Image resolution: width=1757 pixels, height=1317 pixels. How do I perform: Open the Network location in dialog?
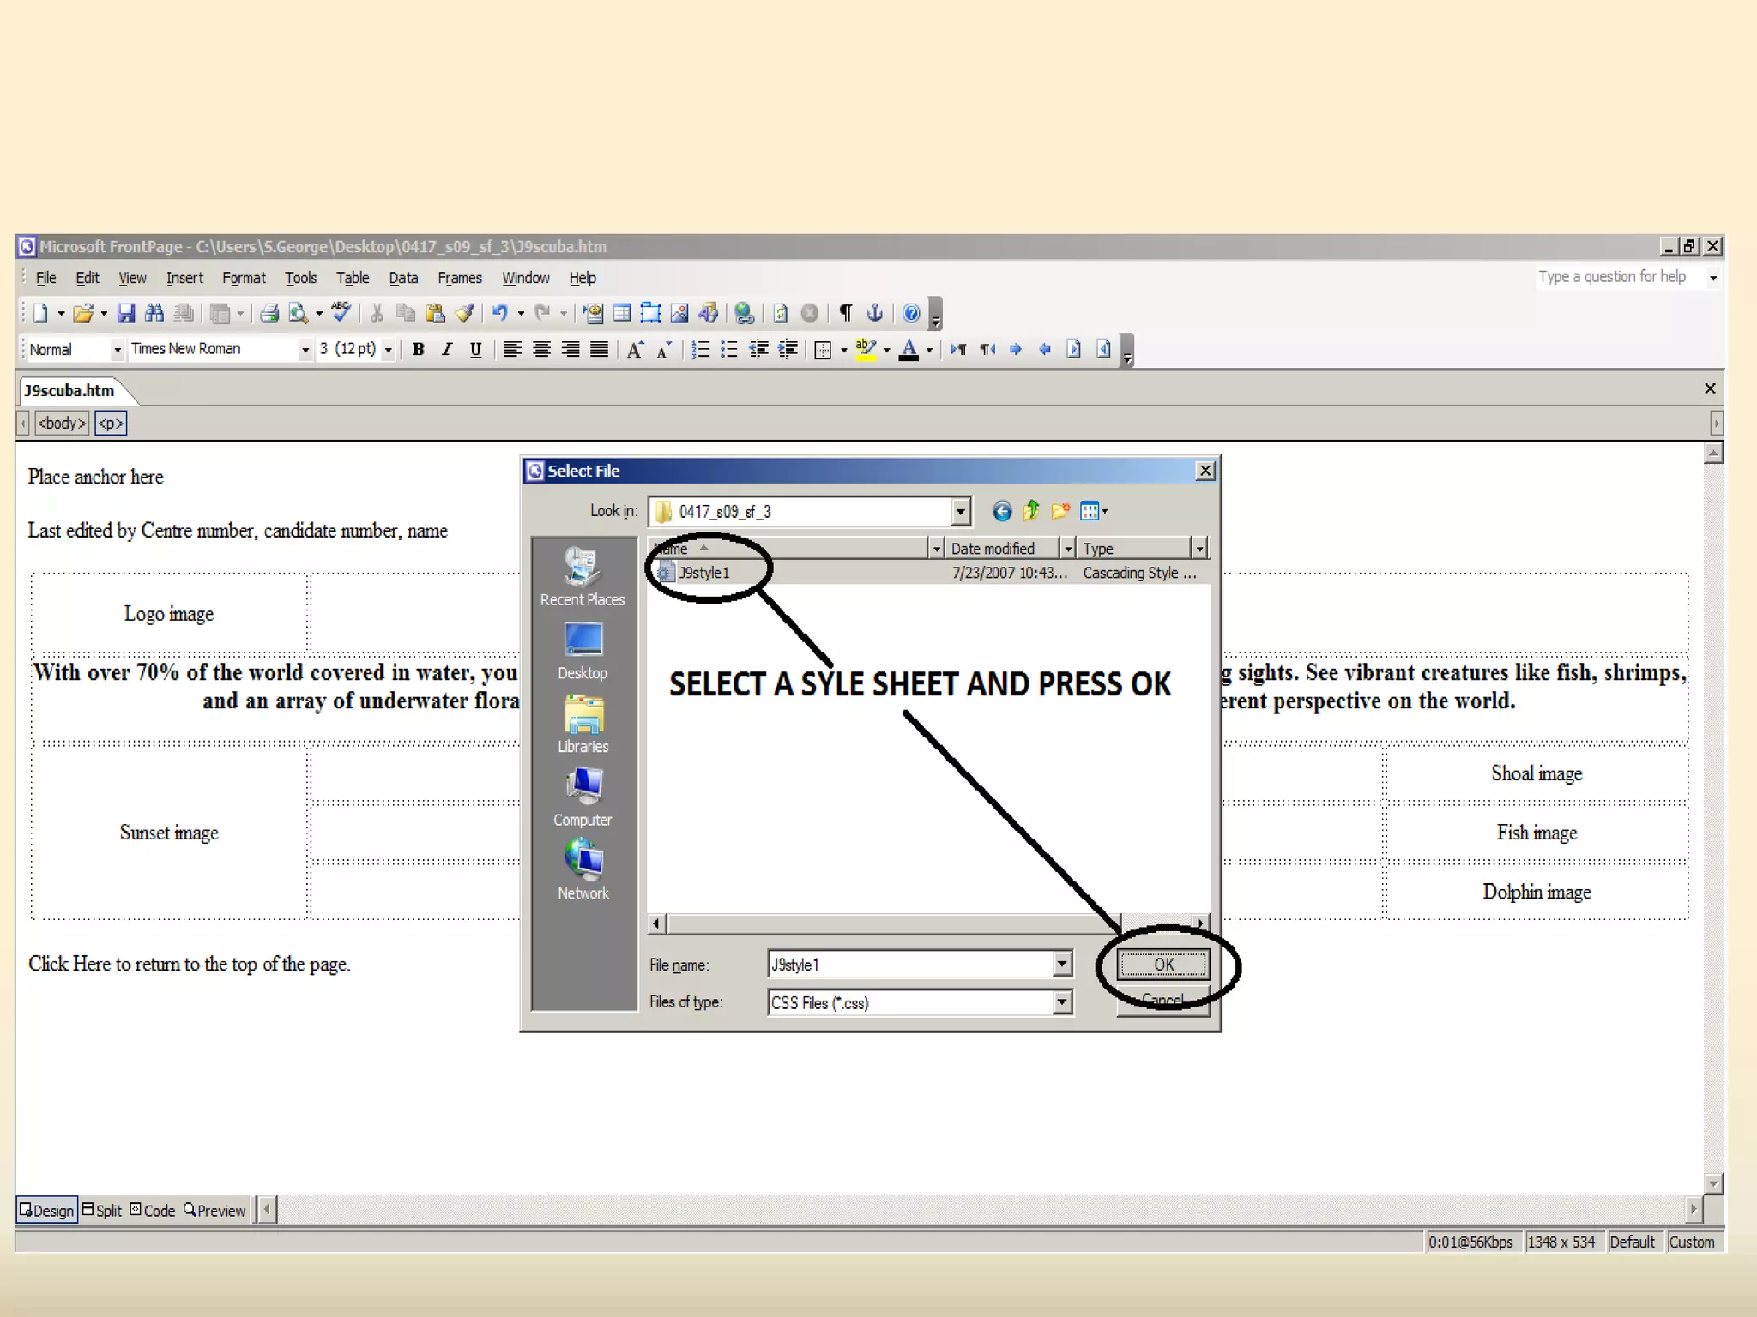click(x=583, y=869)
